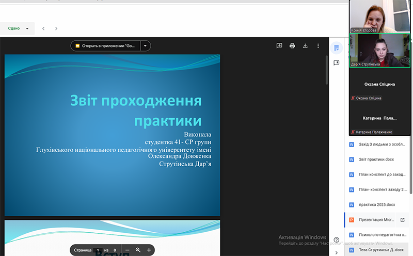The image size is (413, 256).
Task: Click the file list scrollbar
Action: coord(411,117)
